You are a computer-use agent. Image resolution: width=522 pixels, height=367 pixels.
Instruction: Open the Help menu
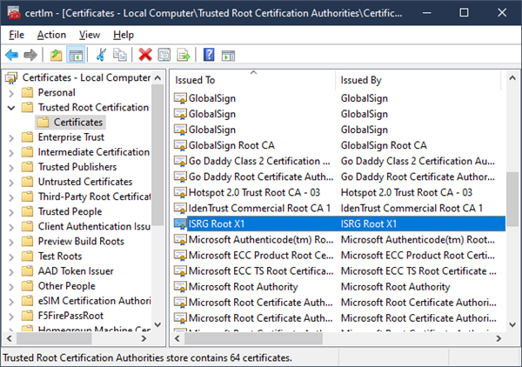pos(124,35)
